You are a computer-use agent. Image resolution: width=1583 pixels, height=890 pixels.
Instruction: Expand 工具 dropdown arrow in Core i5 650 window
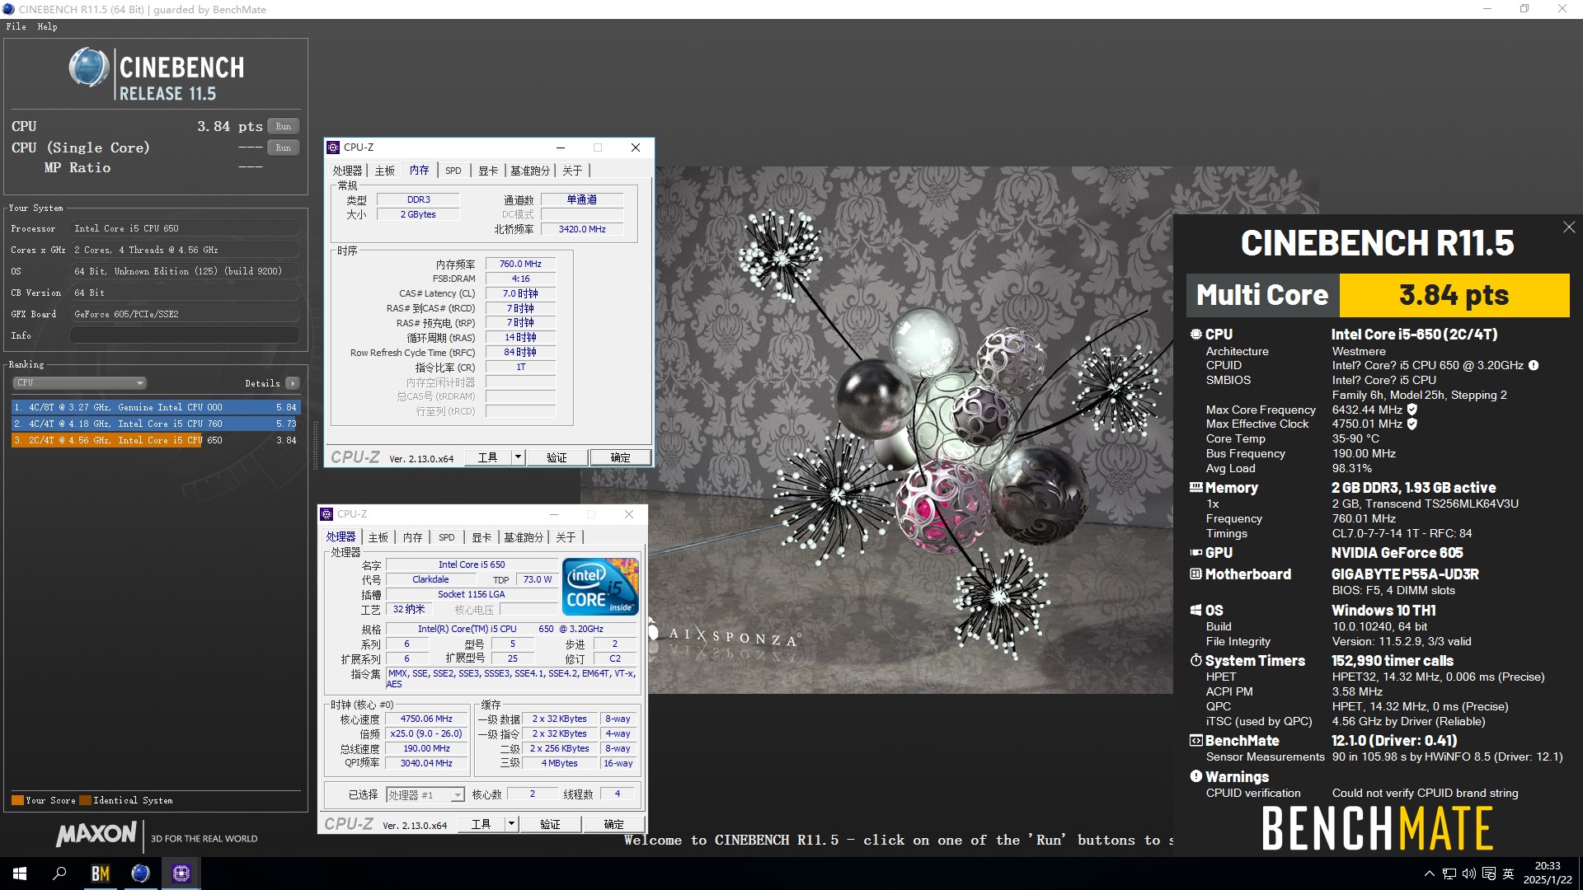(x=511, y=824)
